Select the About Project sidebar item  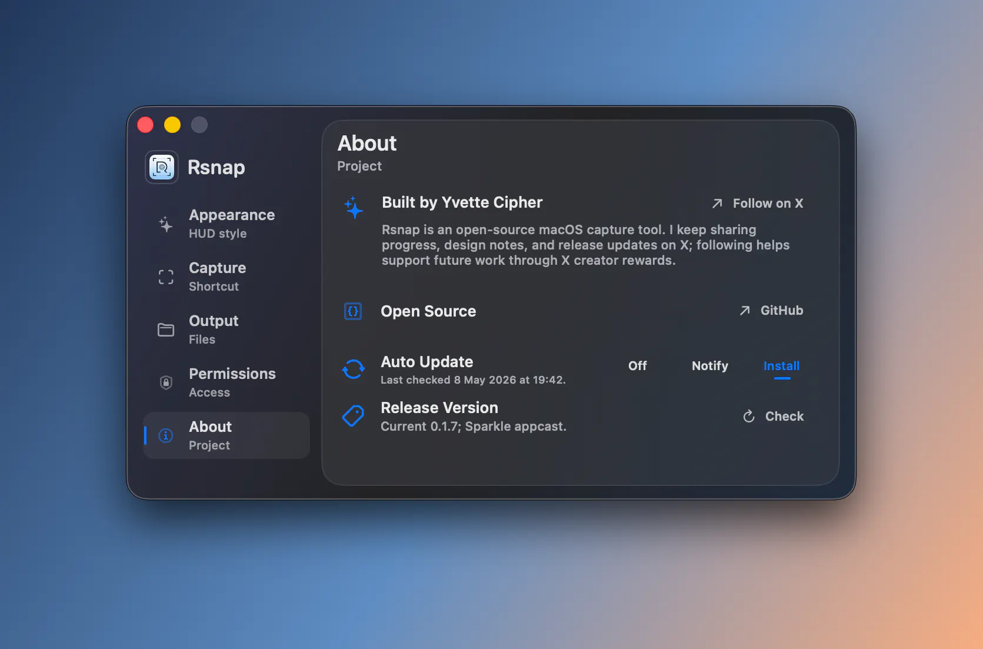pos(226,435)
